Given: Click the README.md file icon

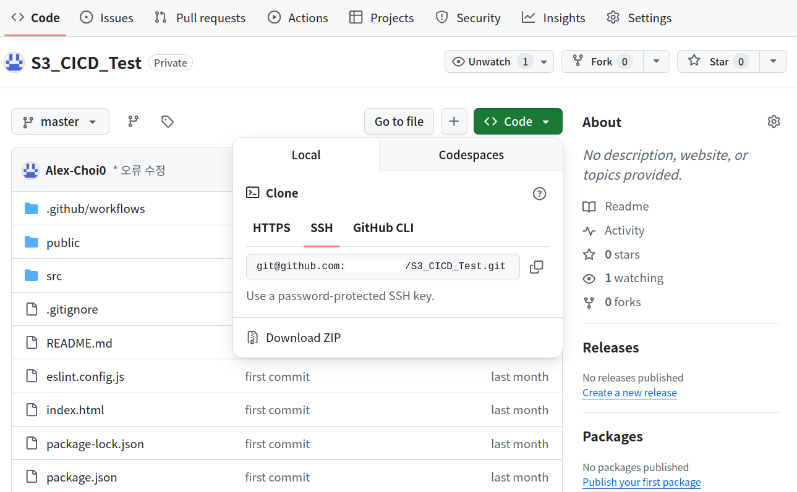Looking at the screenshot, I should 32,343.
